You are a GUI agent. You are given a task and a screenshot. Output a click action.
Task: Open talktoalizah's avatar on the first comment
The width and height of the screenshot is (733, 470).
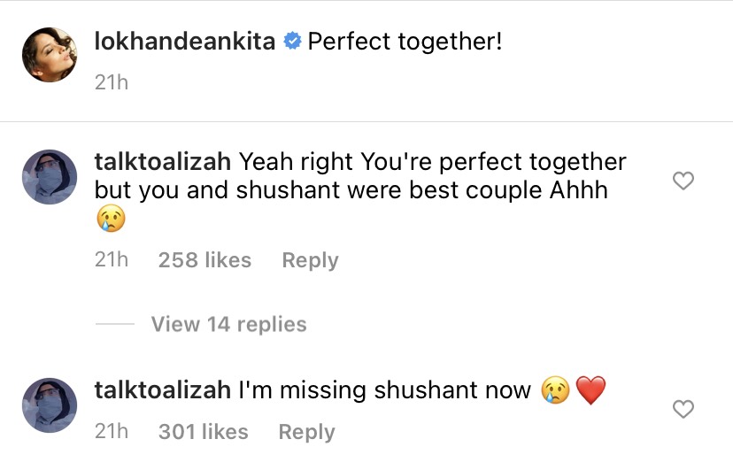coord(50,177)
